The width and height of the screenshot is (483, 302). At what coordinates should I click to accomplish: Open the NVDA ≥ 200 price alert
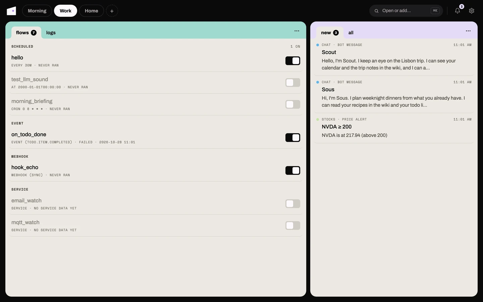394,128
